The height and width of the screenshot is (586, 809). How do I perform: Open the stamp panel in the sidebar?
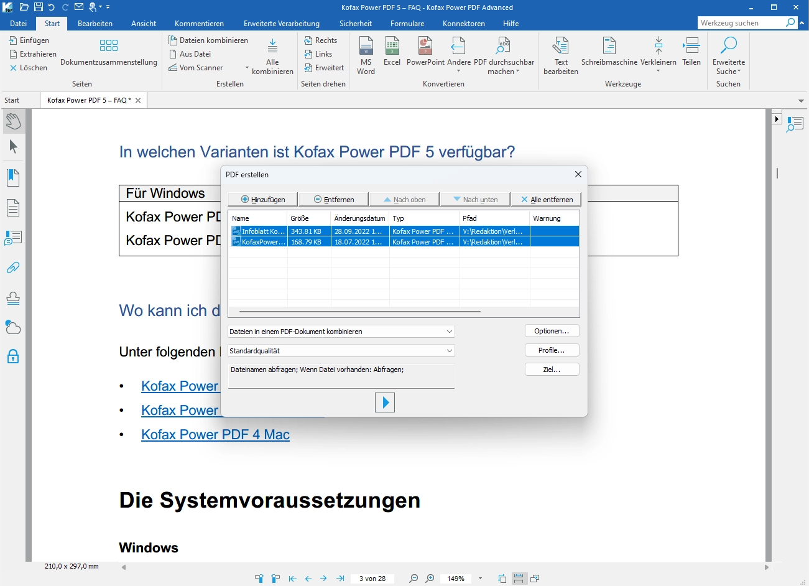click(x=13, y=298)
